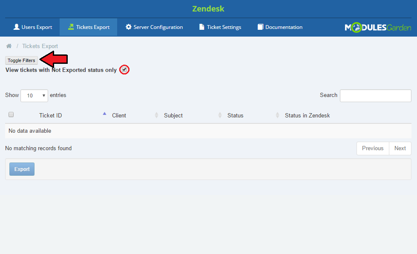Viewport: 417px width, 254px height.
Task: Sort table by Subject header
Action: [173, 115]
